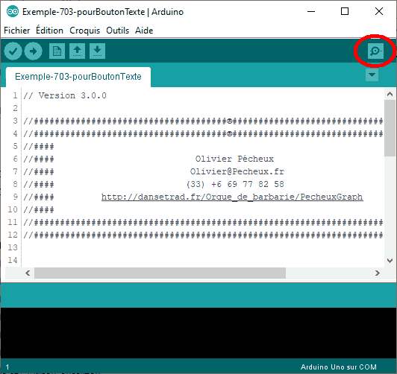
Task: Click the vertical scrollbar thumb
Action: [x=390, y=128]
